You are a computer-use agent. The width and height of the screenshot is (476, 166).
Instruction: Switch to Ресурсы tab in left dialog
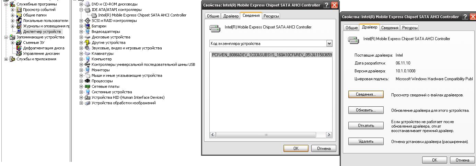(271, 16)
